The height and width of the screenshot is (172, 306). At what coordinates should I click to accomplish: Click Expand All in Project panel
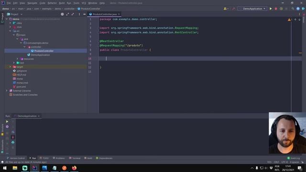click(67, 14)
